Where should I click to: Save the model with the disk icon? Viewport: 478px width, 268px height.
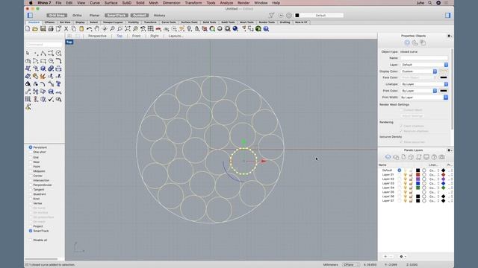point(43,29)
